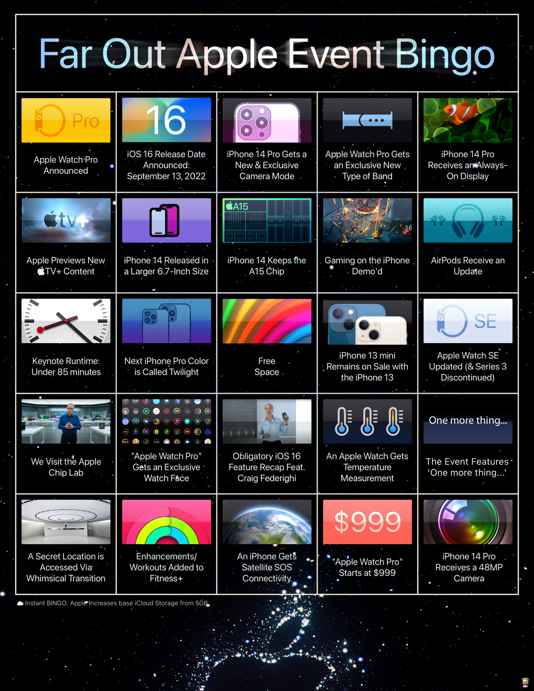The image size is (534, 691).
Task: Select the two purple iPhones icon
Action: (166, 220)
